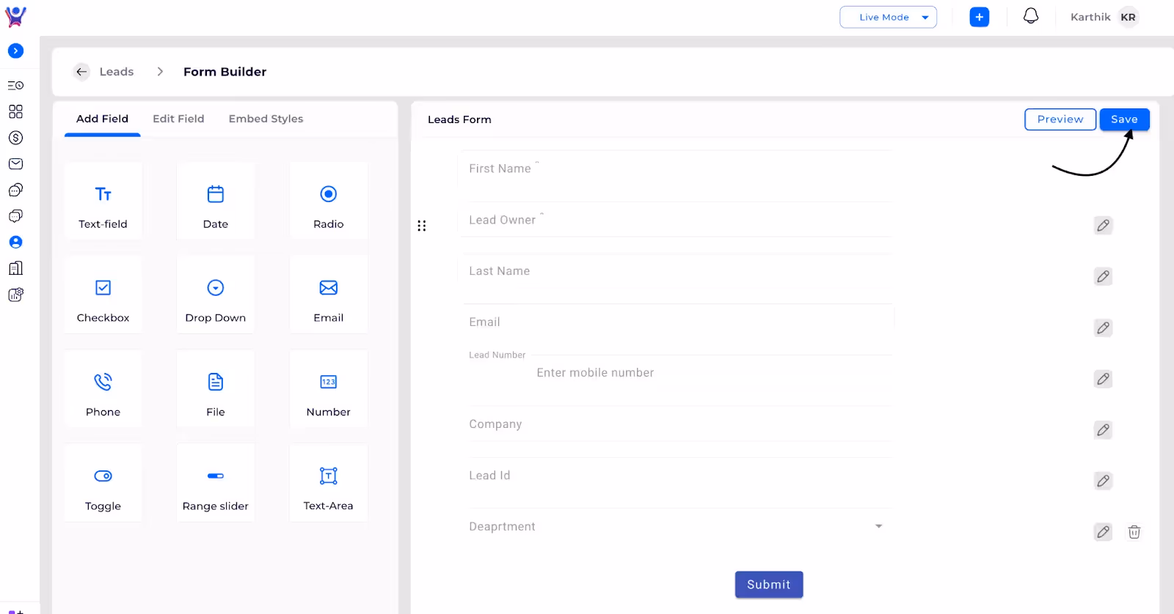Click the Enter mobile number field

click(x=676, y=373)
